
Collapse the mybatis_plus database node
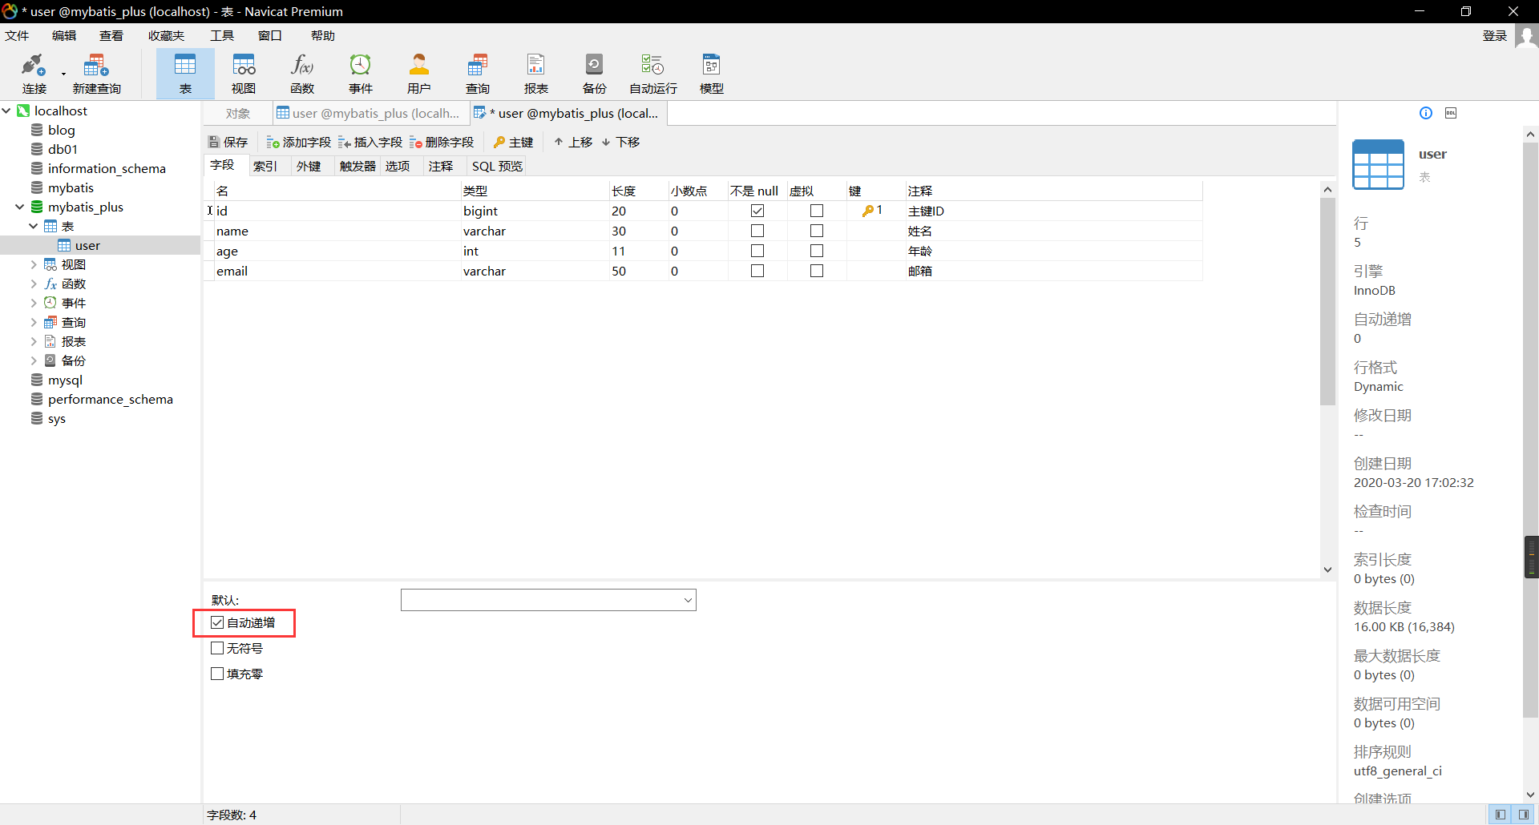[x=20, y=207]
